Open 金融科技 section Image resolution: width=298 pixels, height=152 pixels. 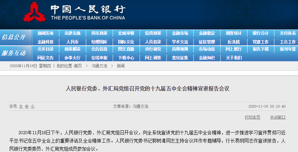click(46, 42)
